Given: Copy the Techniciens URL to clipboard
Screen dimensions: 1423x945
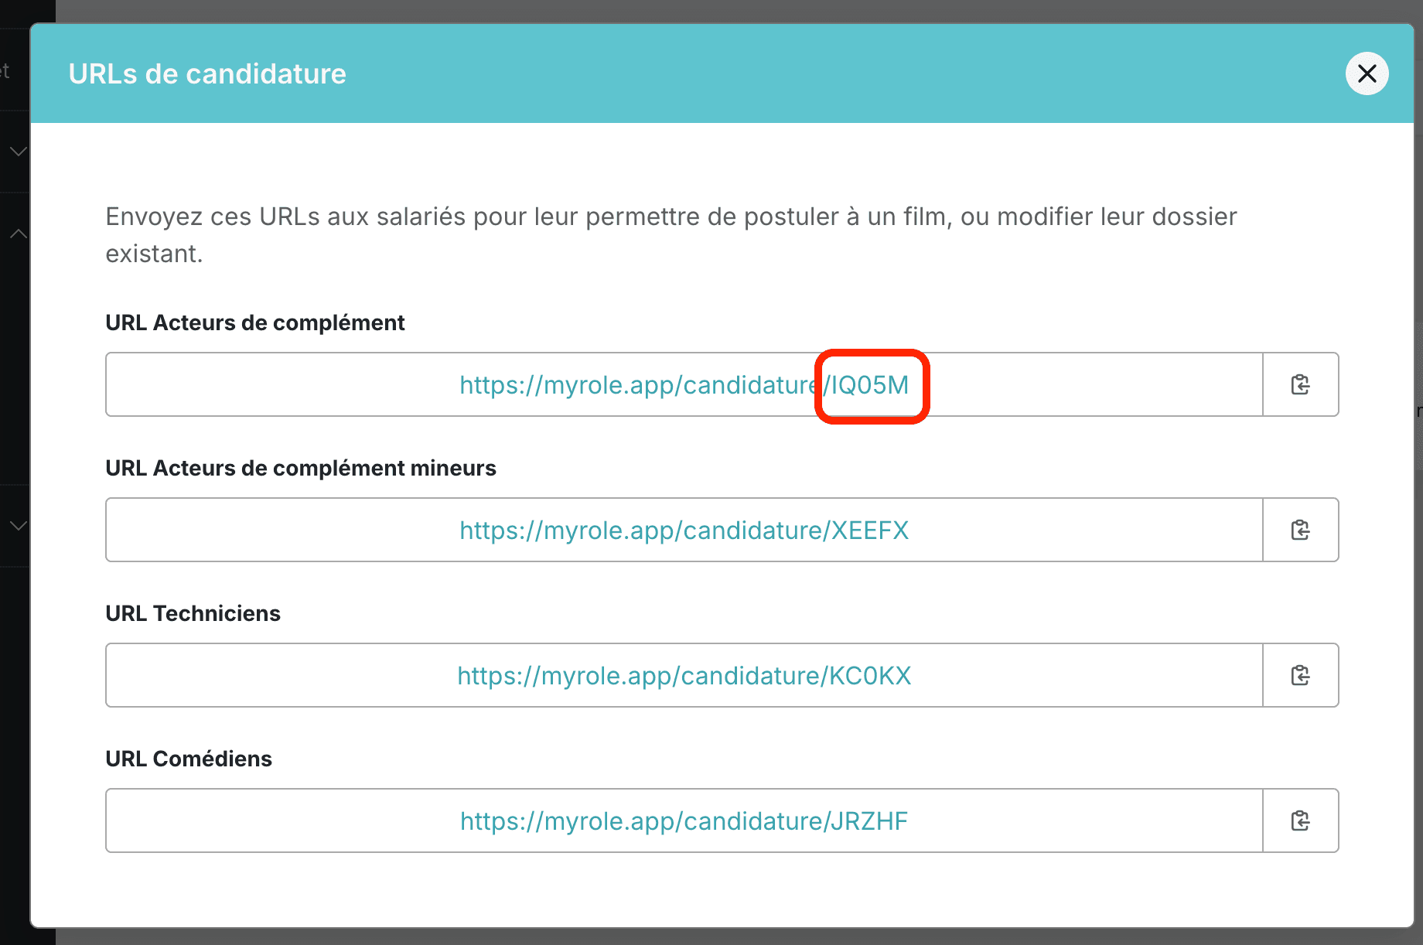Looking at the screenshot, I should point(1301,675).
